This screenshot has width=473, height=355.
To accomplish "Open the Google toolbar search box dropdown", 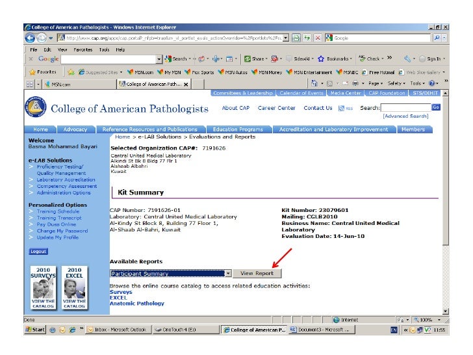I will (x=159, y=59).
